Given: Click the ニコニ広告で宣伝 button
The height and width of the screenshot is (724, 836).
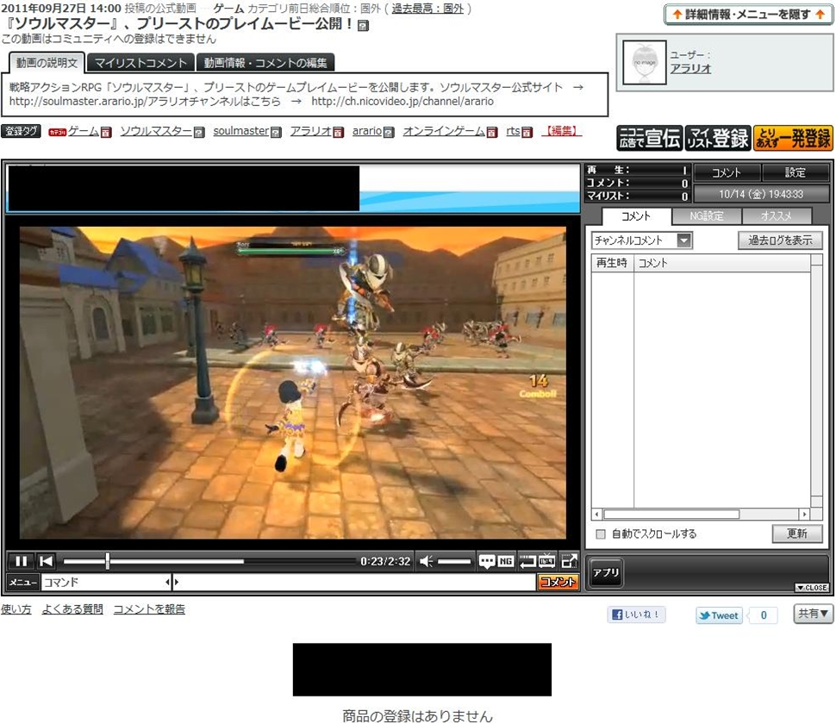Looking at the screenshot, I should pyautogui.click(x=649, y=138).
